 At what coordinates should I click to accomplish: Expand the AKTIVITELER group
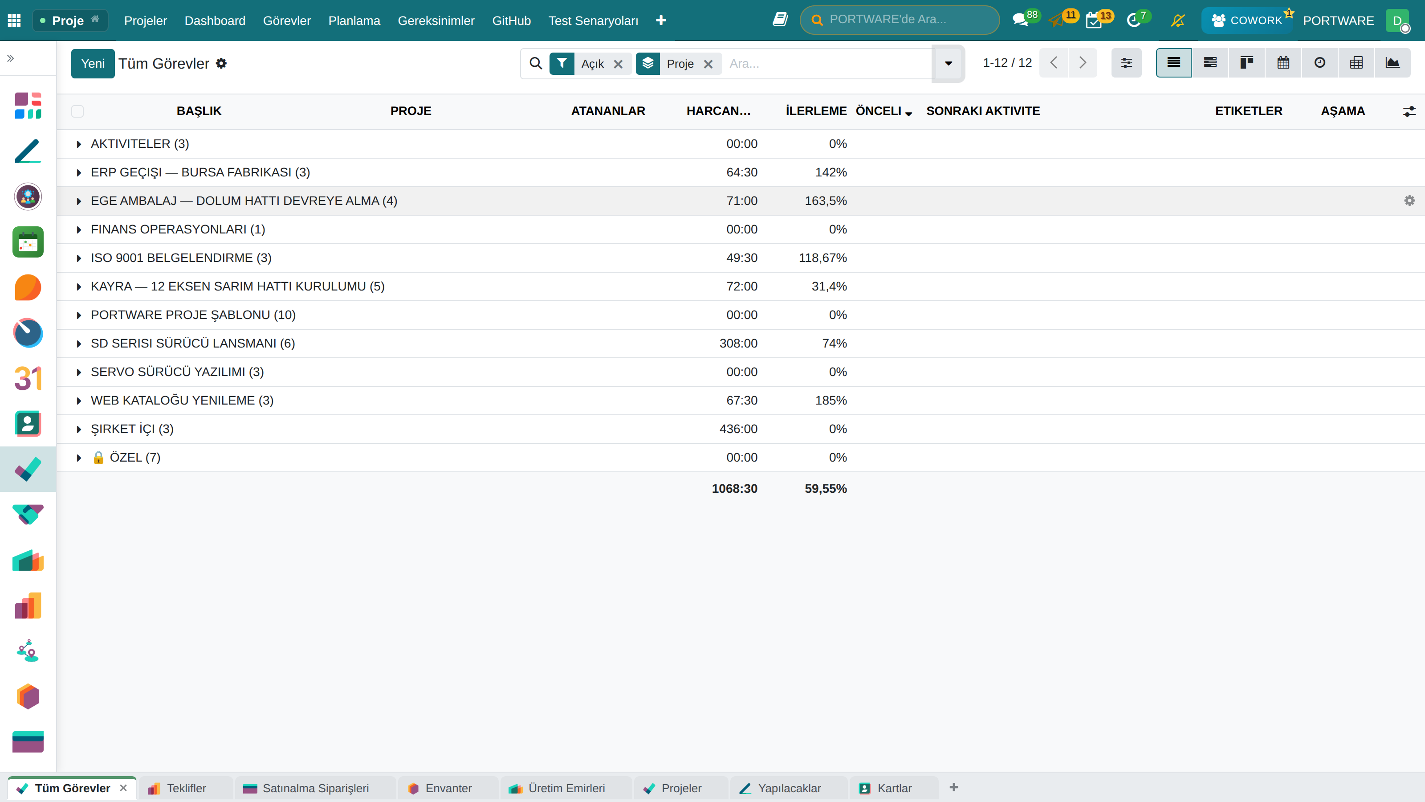coord(78,144)
